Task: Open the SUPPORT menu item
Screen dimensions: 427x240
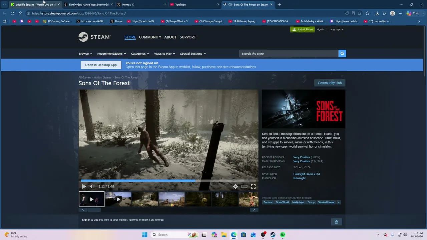Action: click(x=188, y=37)
